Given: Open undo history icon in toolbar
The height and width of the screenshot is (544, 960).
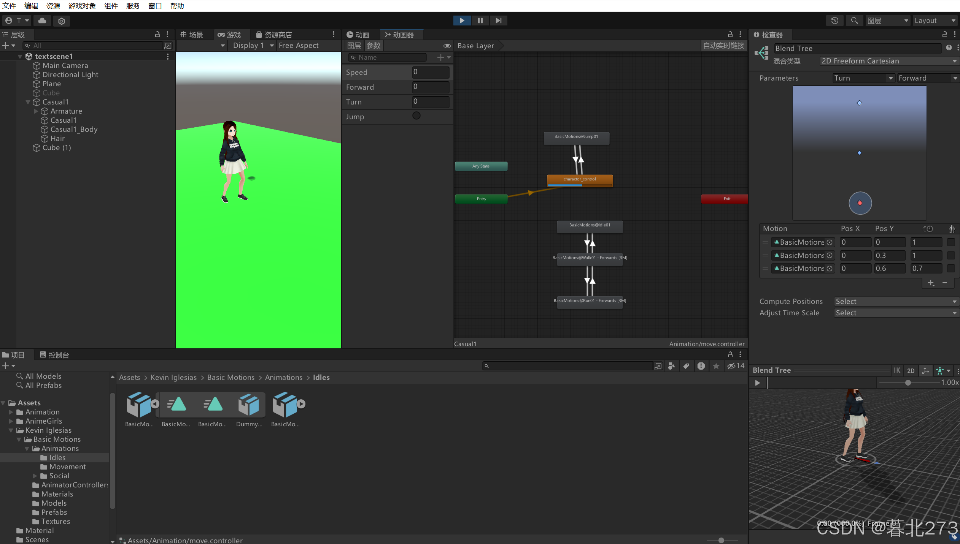Looking at the screenshot, I should [x=834, y=21].
